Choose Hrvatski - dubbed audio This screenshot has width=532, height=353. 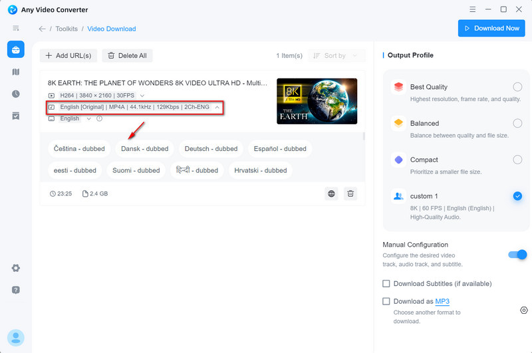261,170
